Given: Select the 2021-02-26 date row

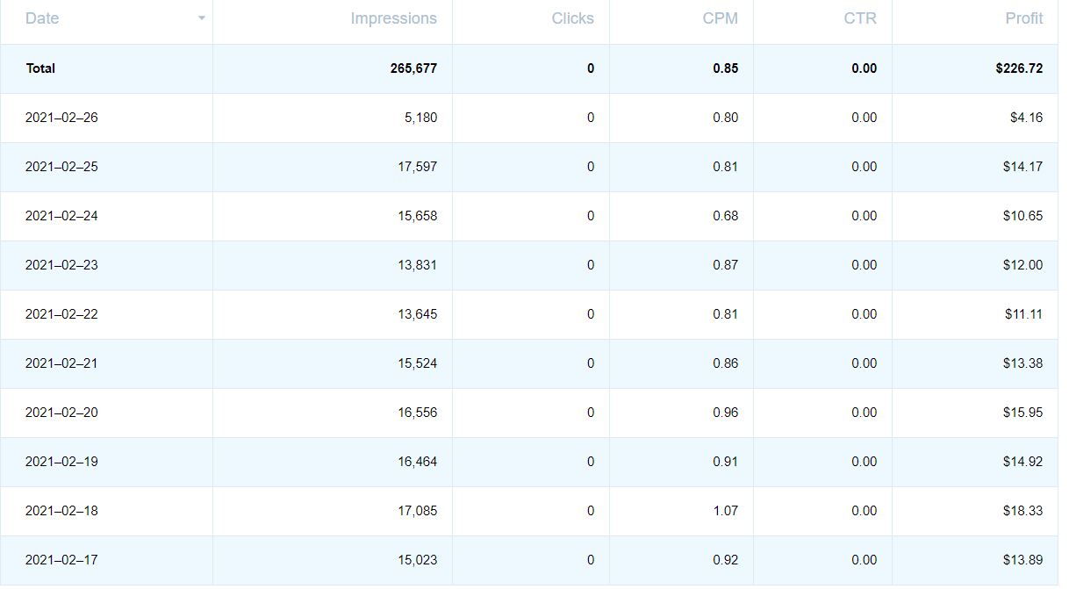Looking at the screenshot, I should tap(61, 118).
